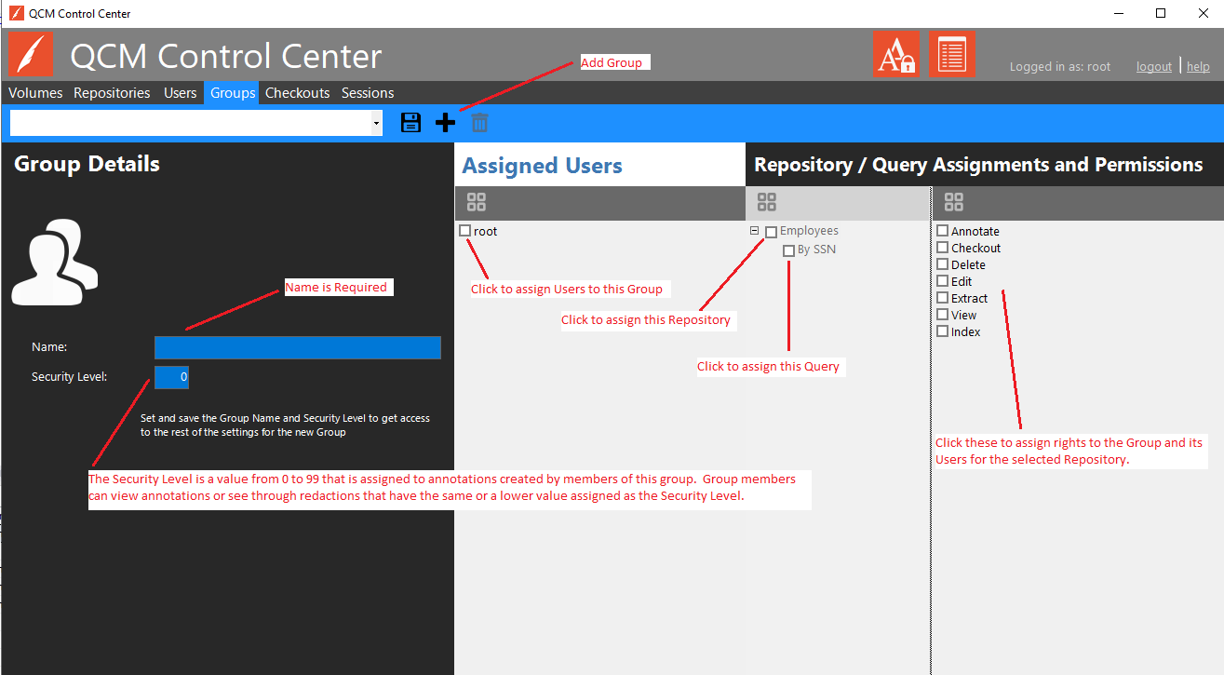This screenshot has width=1224, height=675.
Task: Click the red document list icon in header
Action: 951,54
